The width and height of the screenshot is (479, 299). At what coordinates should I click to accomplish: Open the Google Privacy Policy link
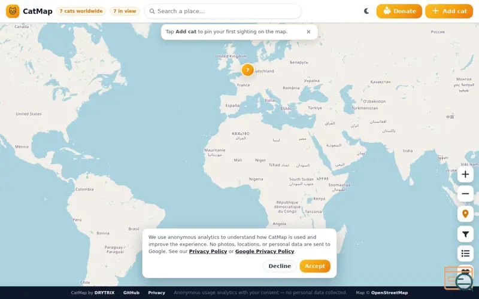265,251
